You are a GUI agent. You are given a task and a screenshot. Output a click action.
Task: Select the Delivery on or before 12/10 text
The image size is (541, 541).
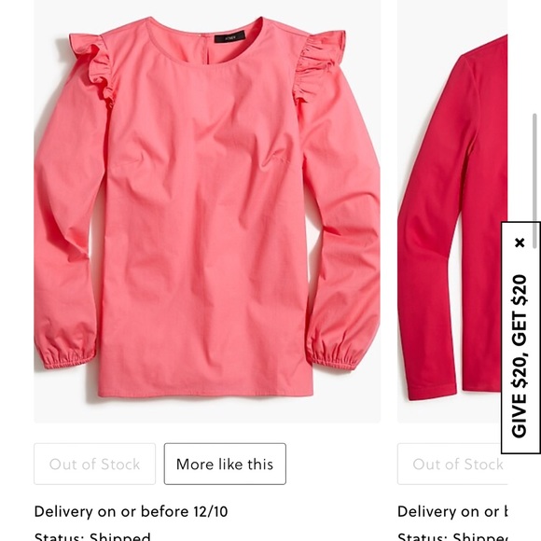click(x=132, y=511)
